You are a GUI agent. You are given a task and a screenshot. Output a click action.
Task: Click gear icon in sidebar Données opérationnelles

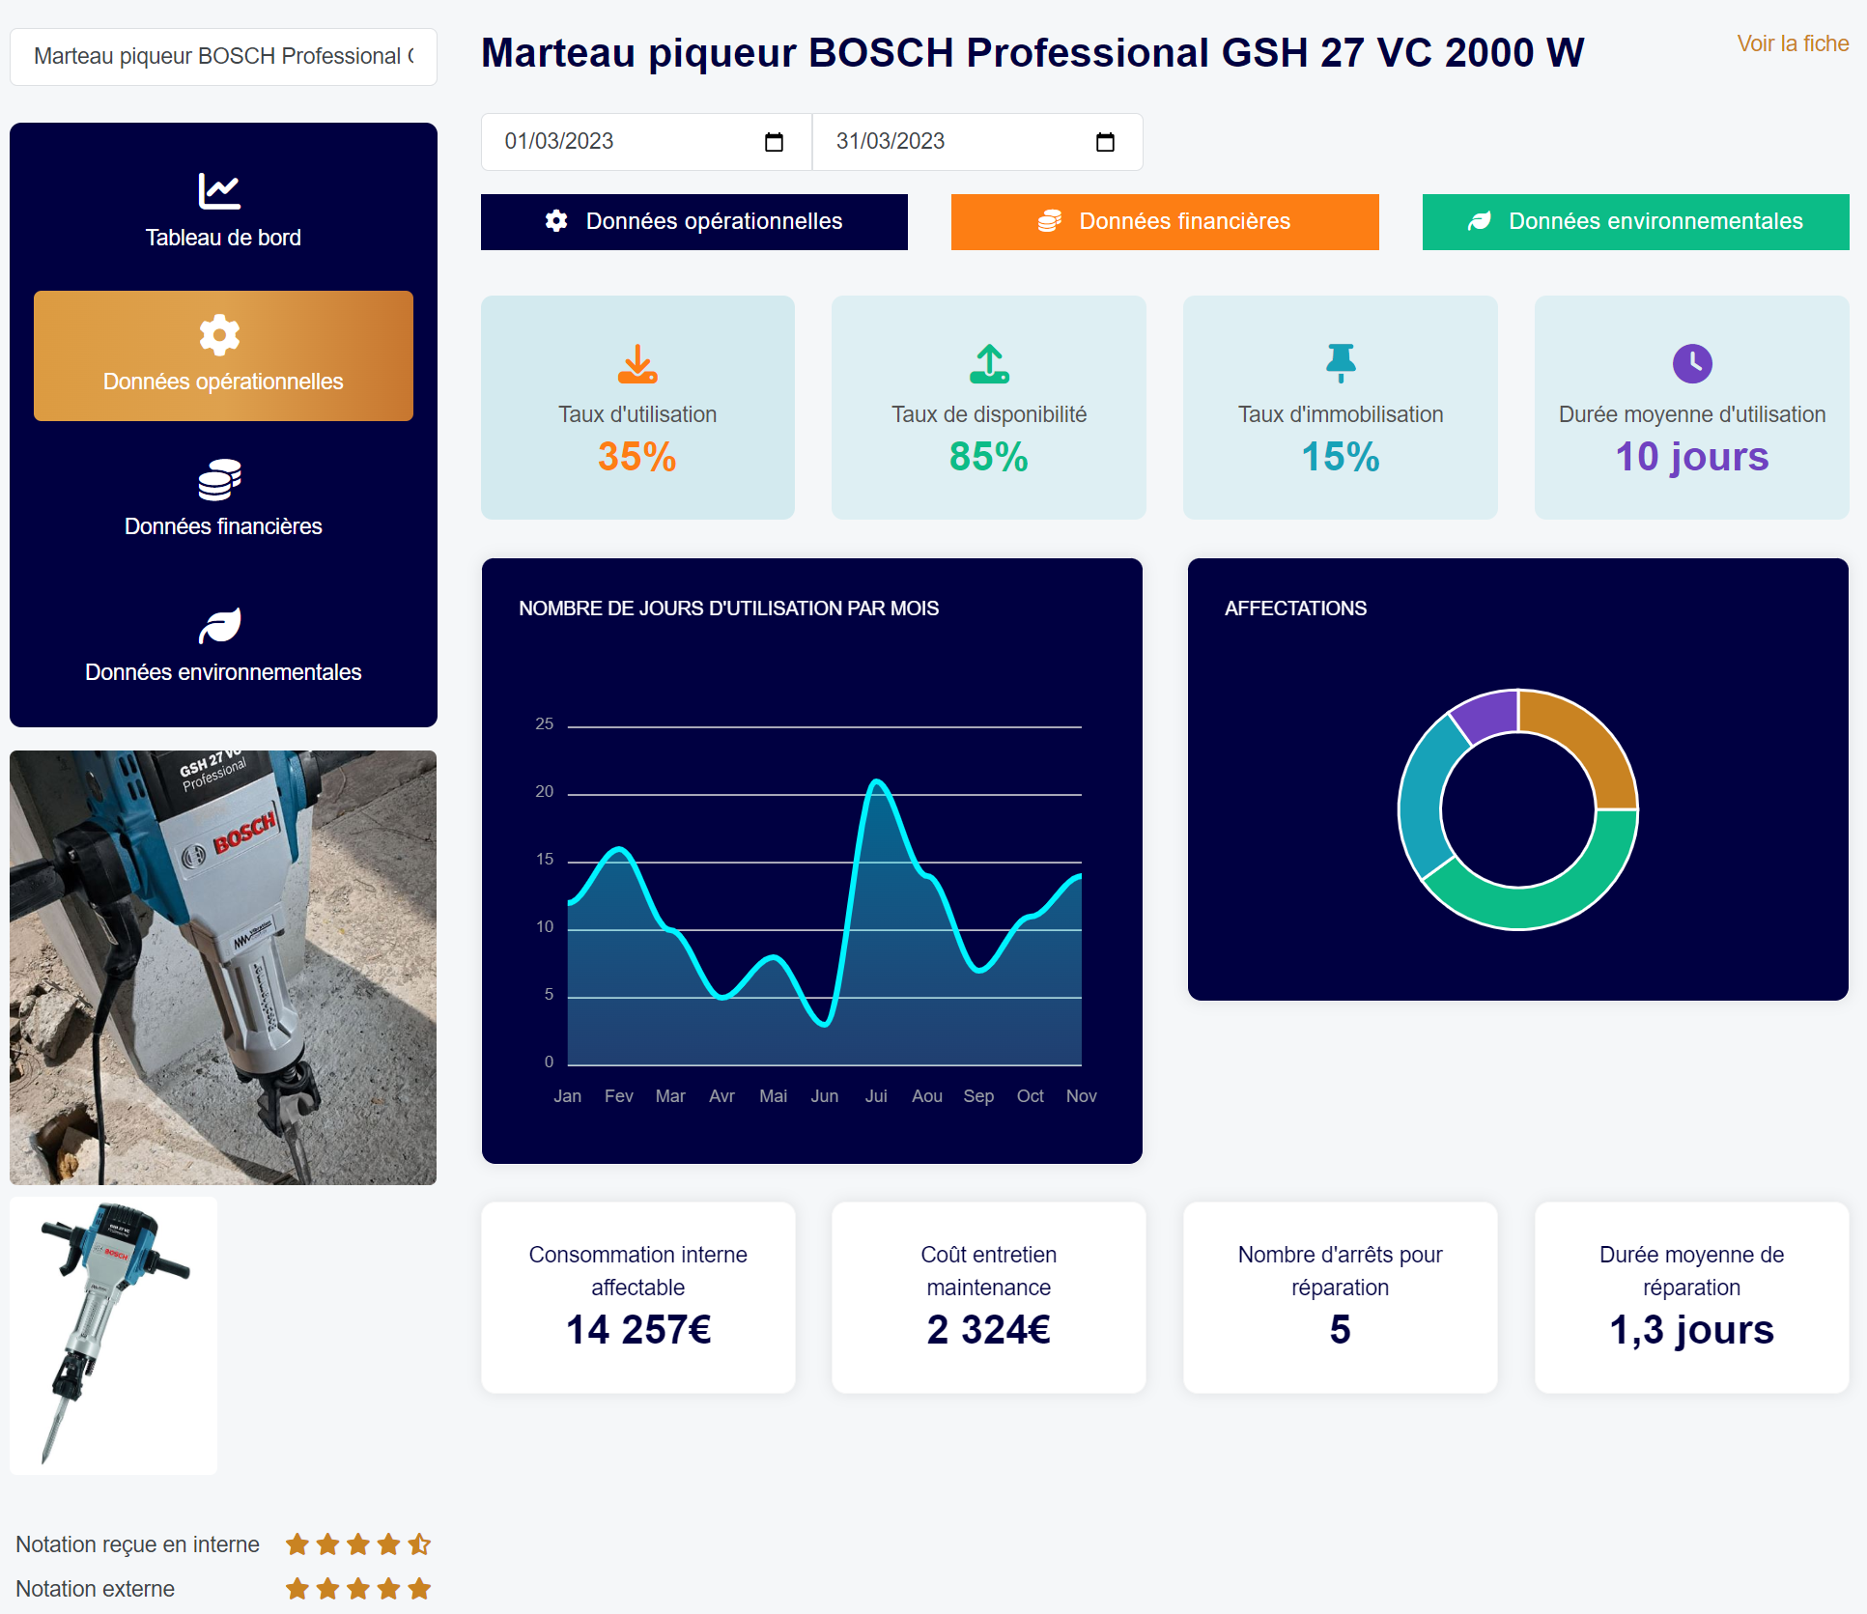(219, 335)
